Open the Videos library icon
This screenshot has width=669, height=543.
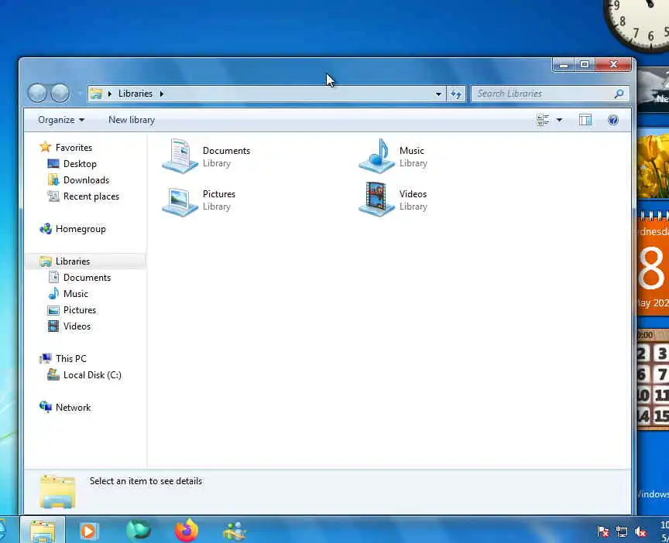[376, 200]
